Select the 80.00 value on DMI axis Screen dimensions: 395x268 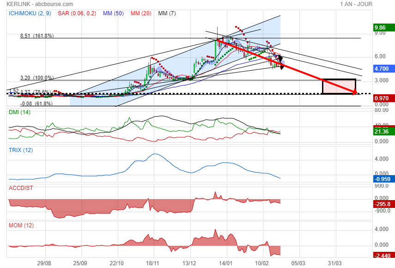point(382,110)
